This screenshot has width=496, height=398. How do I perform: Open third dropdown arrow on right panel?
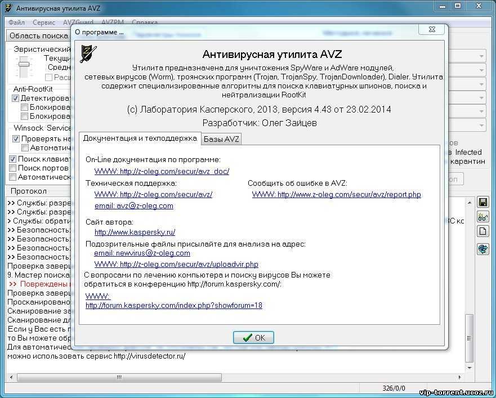click(x=481, y=84)
